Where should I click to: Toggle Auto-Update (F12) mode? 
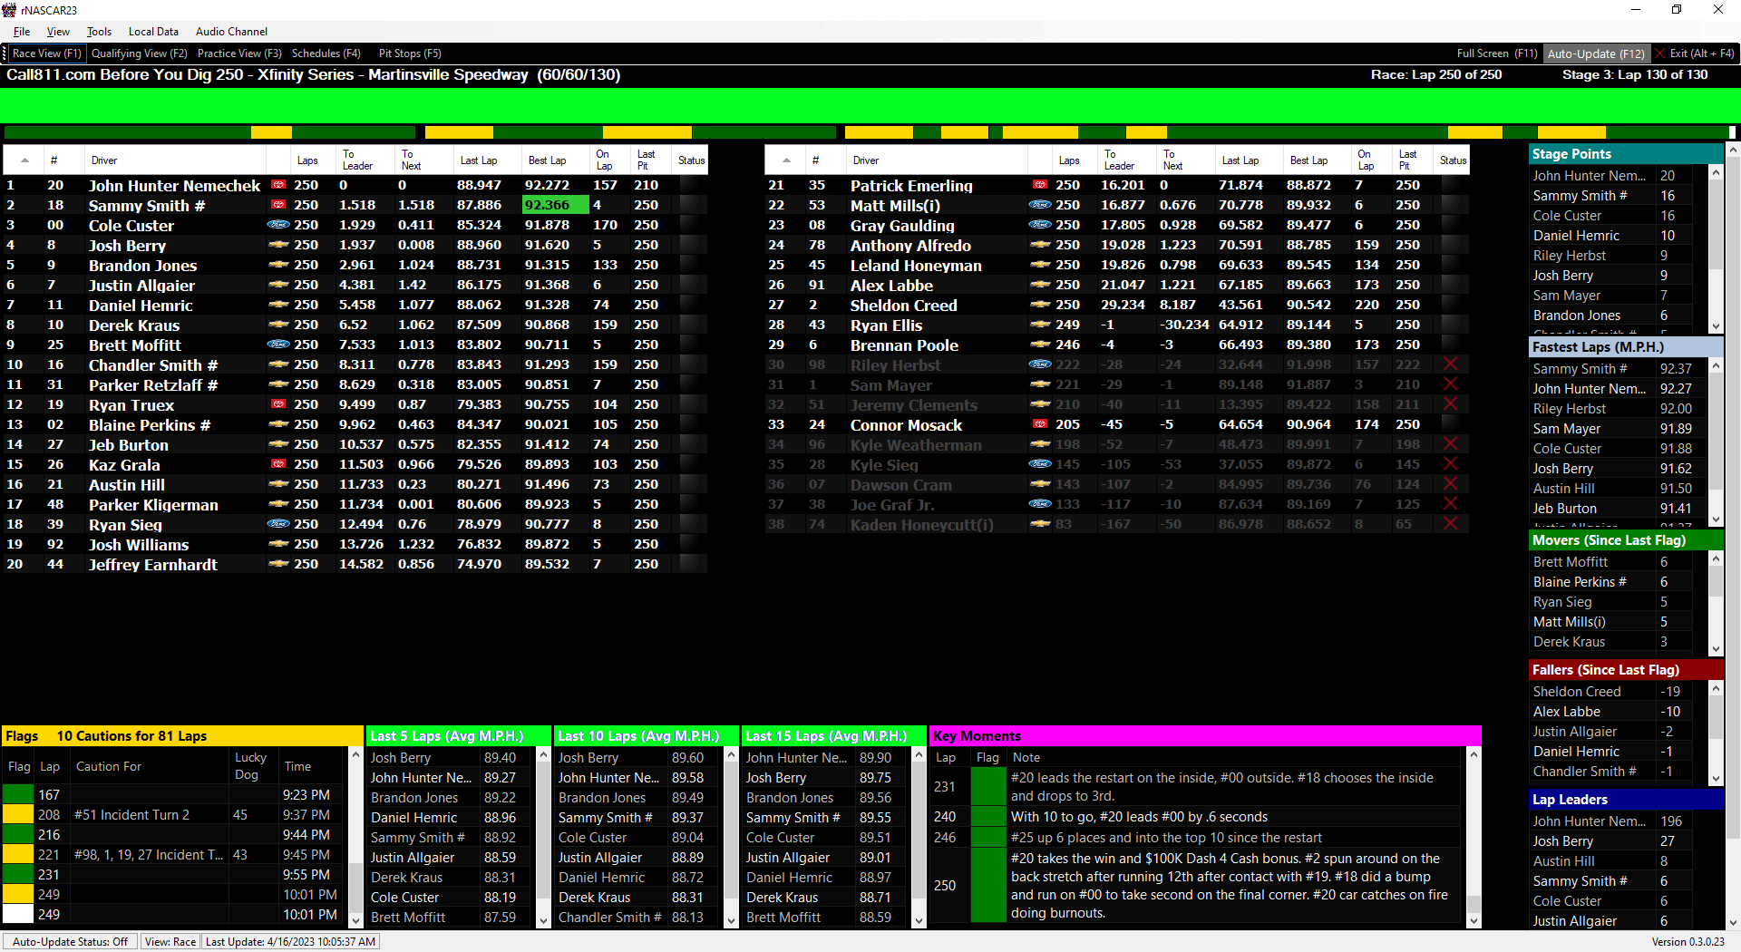1596,53
